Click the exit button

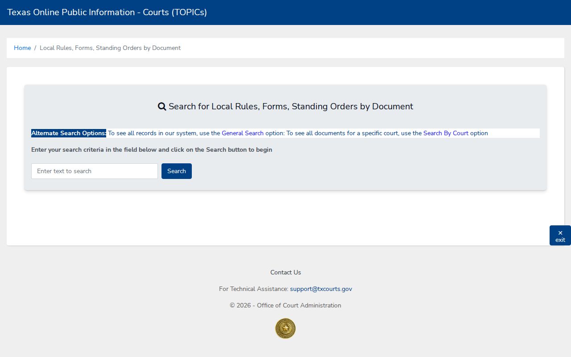pos(560,236)
